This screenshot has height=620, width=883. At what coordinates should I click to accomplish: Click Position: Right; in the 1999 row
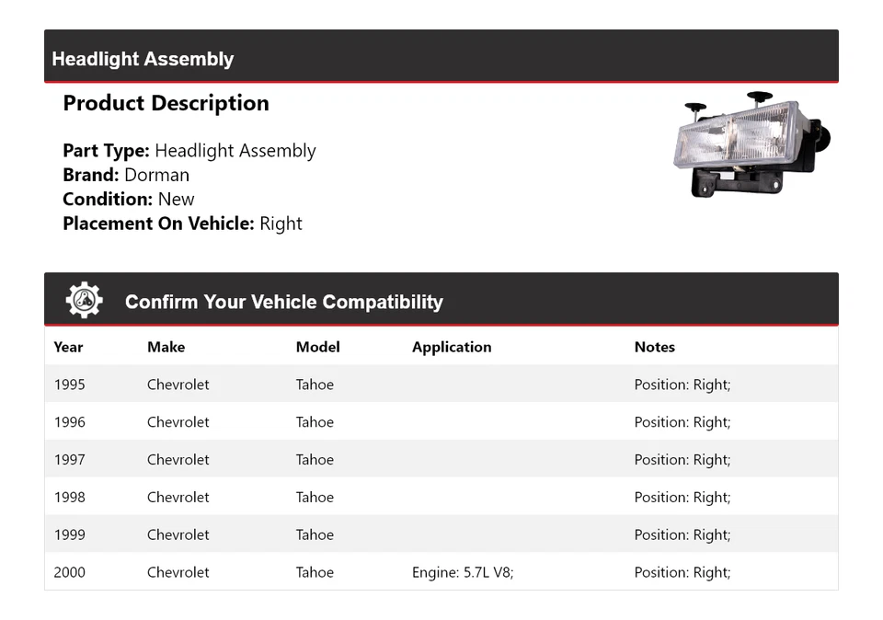tap(682, 535)
